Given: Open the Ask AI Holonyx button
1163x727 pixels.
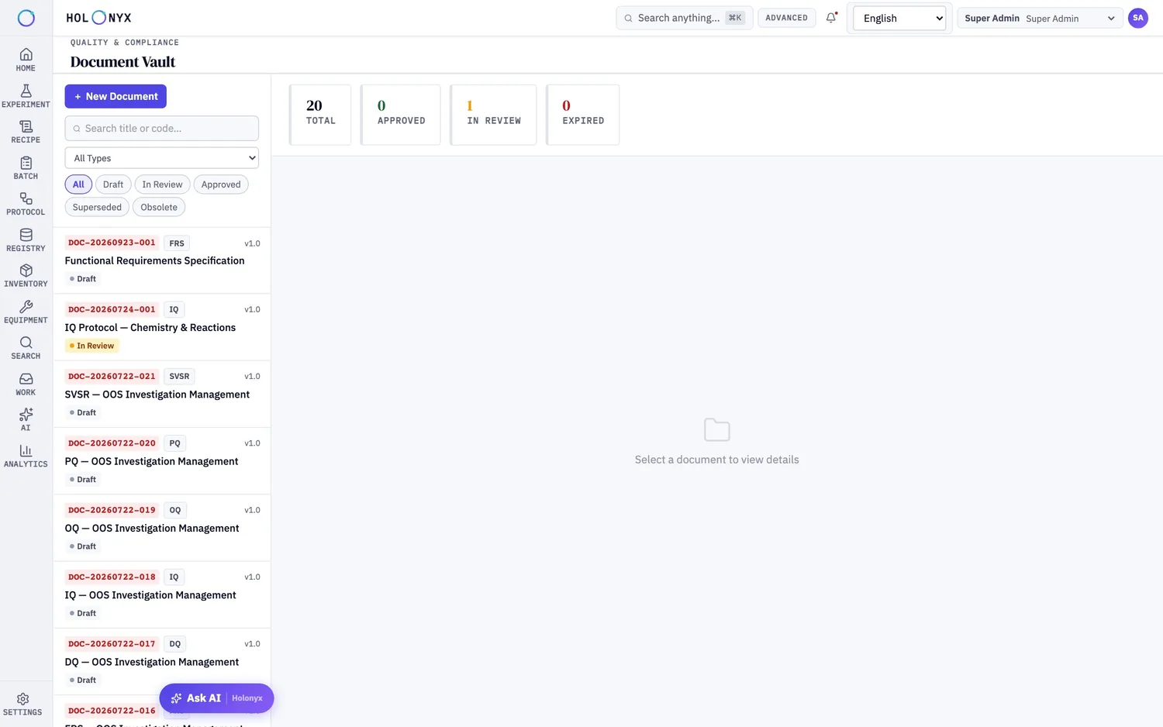Looking at the screenshot, I should point(216,698).
